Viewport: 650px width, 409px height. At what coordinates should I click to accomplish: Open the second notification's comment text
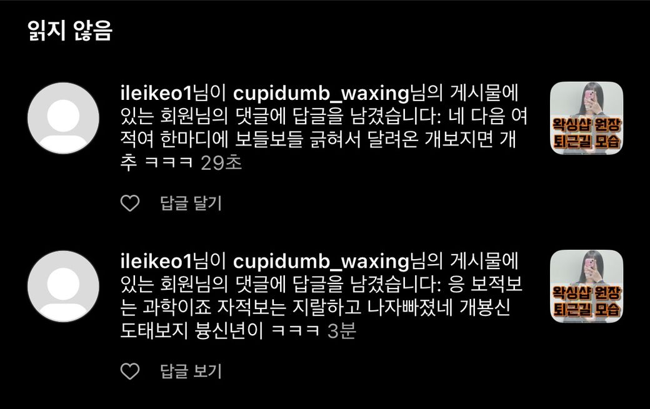tap(321, 308)
